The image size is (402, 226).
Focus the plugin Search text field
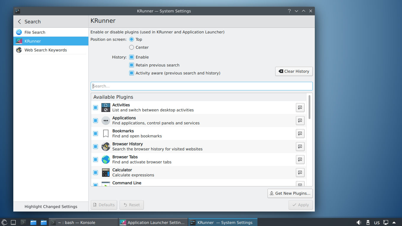(x=202, y=86)
